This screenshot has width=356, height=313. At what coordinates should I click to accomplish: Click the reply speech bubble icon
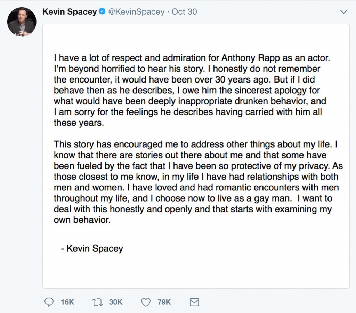pyautogui.click(x=49, y=302)
